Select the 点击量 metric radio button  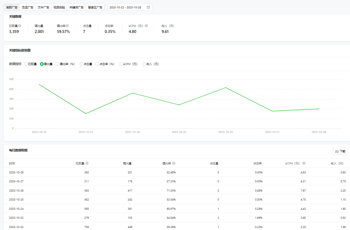[81, 64]
